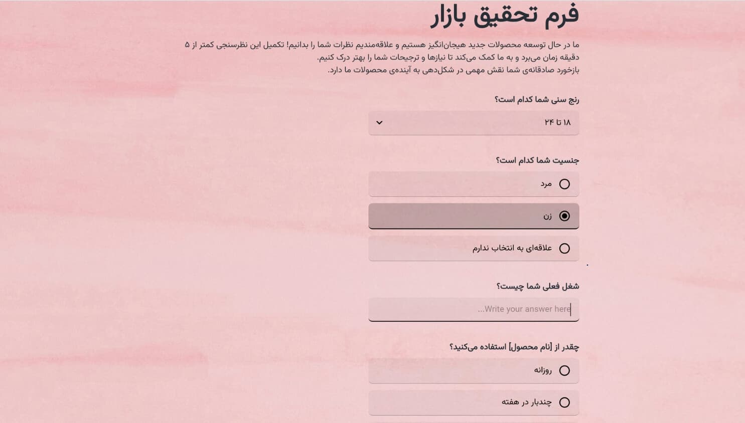Click the «زن» option label text
745x423 pixels.
(547, 216)
